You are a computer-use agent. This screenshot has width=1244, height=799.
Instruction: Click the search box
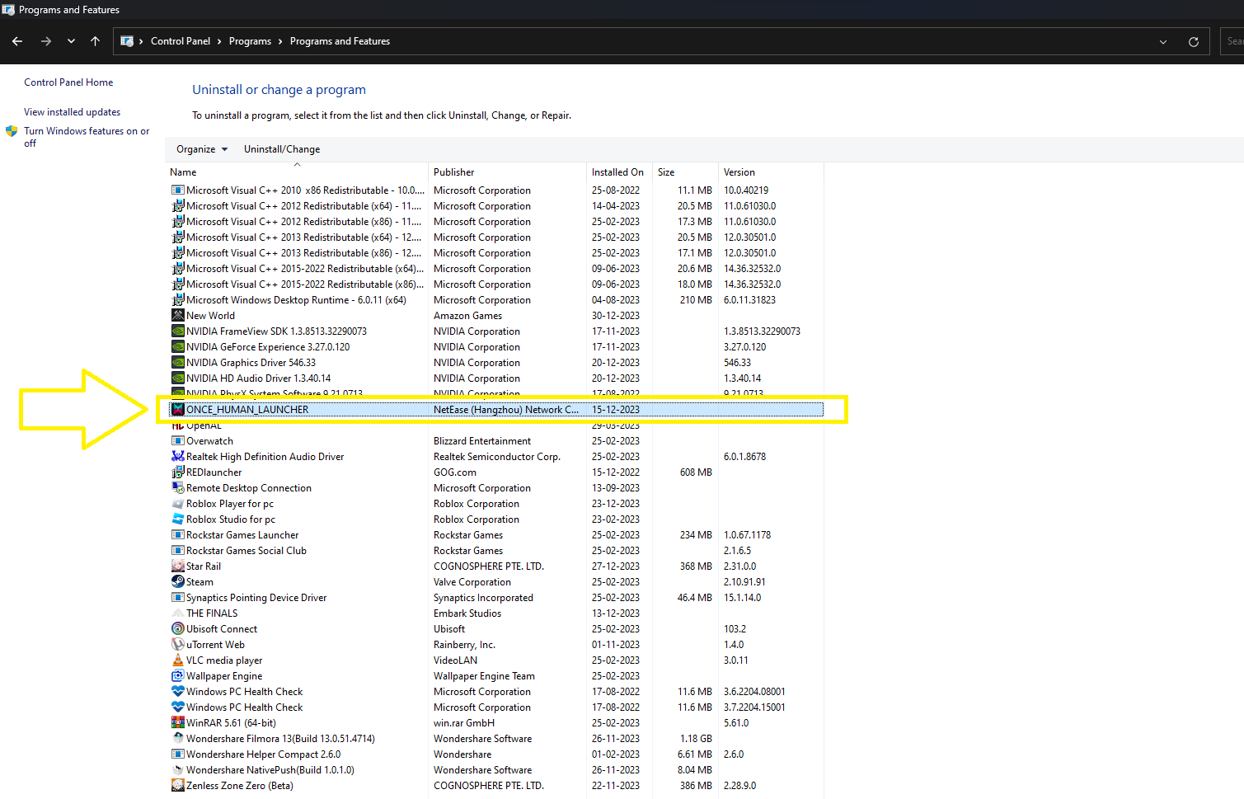(x=1232, y=41)
